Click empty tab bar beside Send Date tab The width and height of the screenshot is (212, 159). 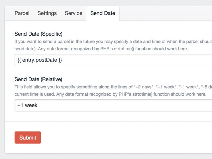pyautogui.click(x=165, y=13)
